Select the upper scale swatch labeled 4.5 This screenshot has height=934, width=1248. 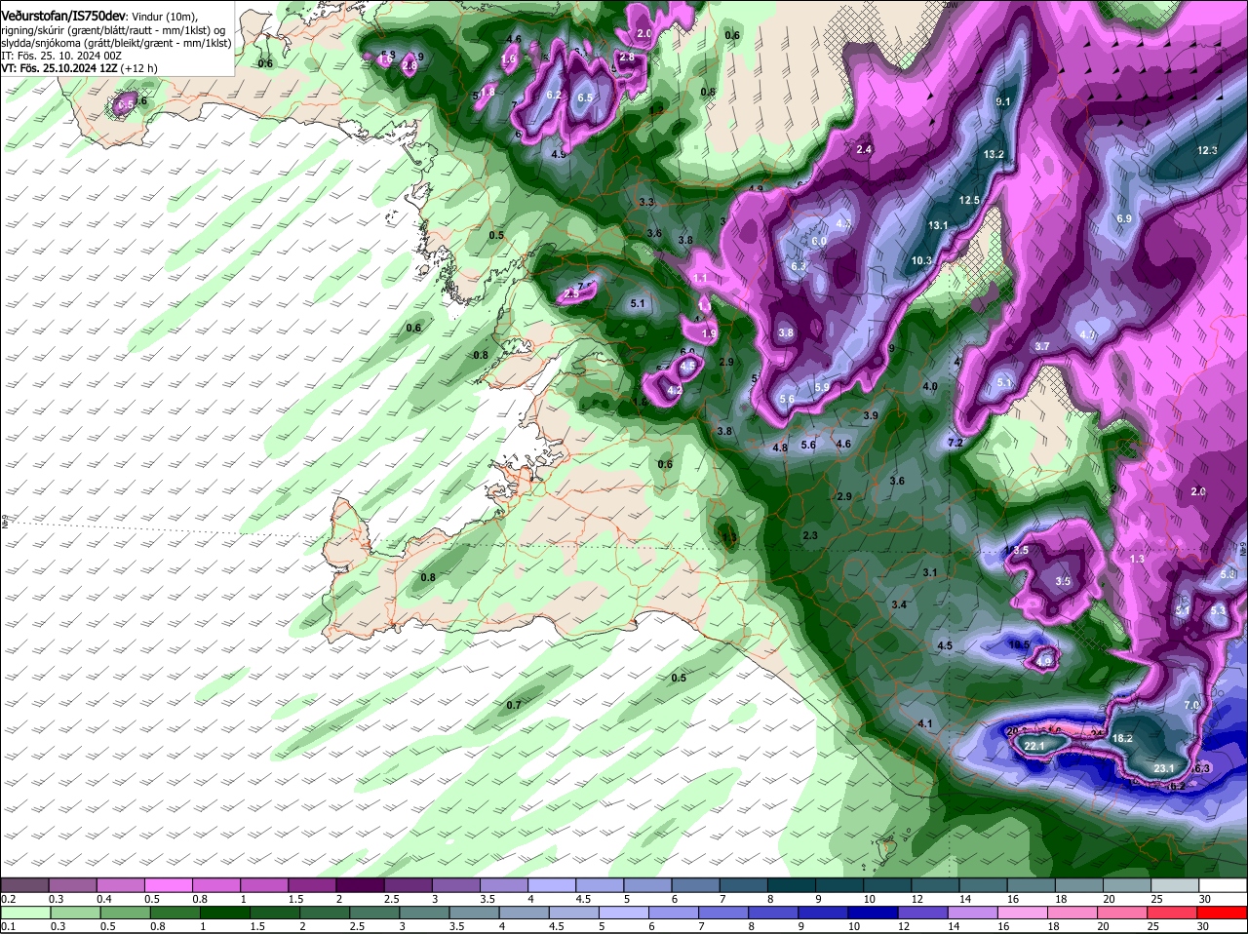pos(601,883)
